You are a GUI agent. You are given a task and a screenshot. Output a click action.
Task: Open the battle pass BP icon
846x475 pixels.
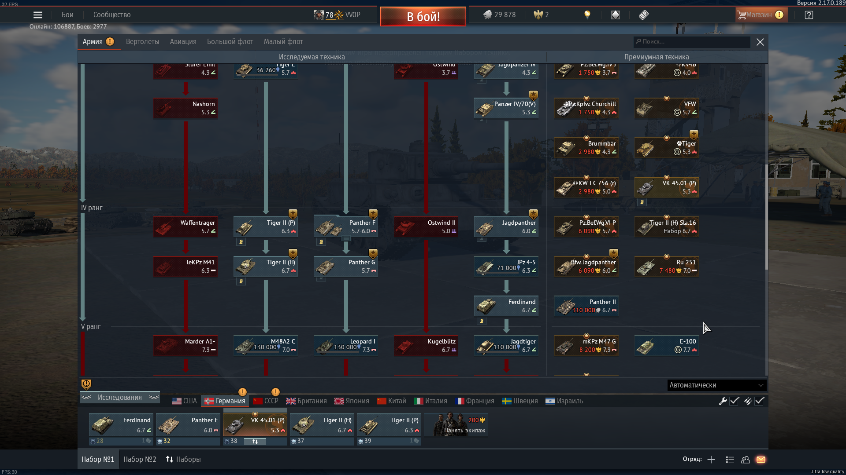click(644, 15)
